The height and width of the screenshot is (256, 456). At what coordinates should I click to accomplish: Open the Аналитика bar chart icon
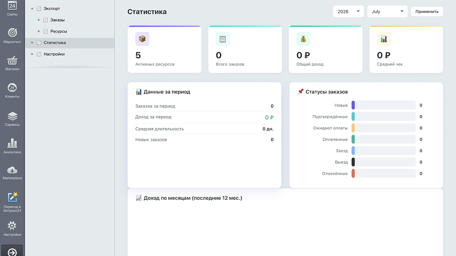click(x=12, y=144)
